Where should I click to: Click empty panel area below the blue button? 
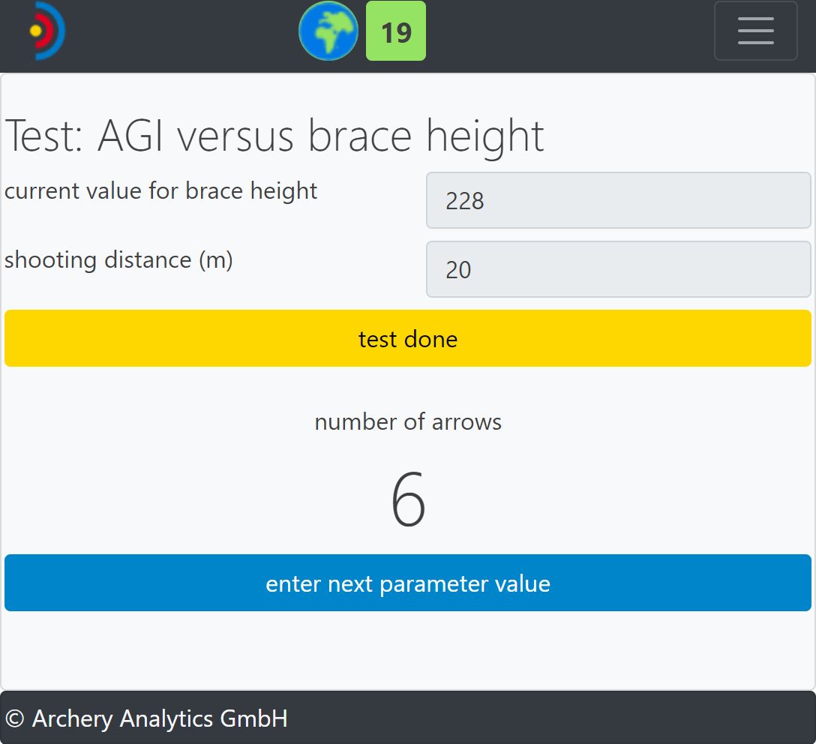[x=408, y=650]
